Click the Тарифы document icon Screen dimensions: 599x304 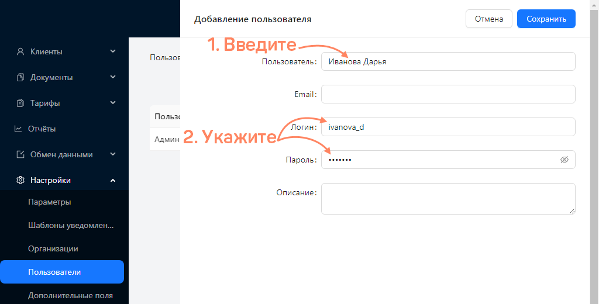(x=20, y=103)
